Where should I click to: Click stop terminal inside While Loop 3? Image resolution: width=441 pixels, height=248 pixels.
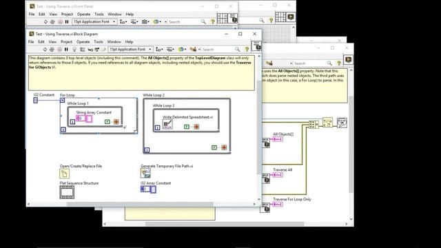point(196,127)
